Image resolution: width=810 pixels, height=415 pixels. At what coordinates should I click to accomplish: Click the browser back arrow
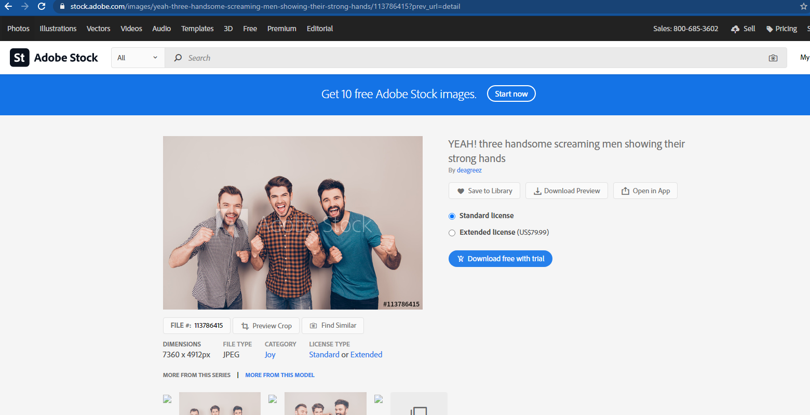pos(8,6)
